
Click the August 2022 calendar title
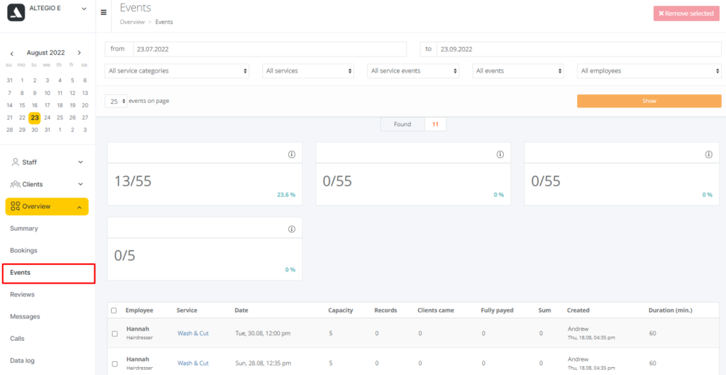tap(46, 53)
